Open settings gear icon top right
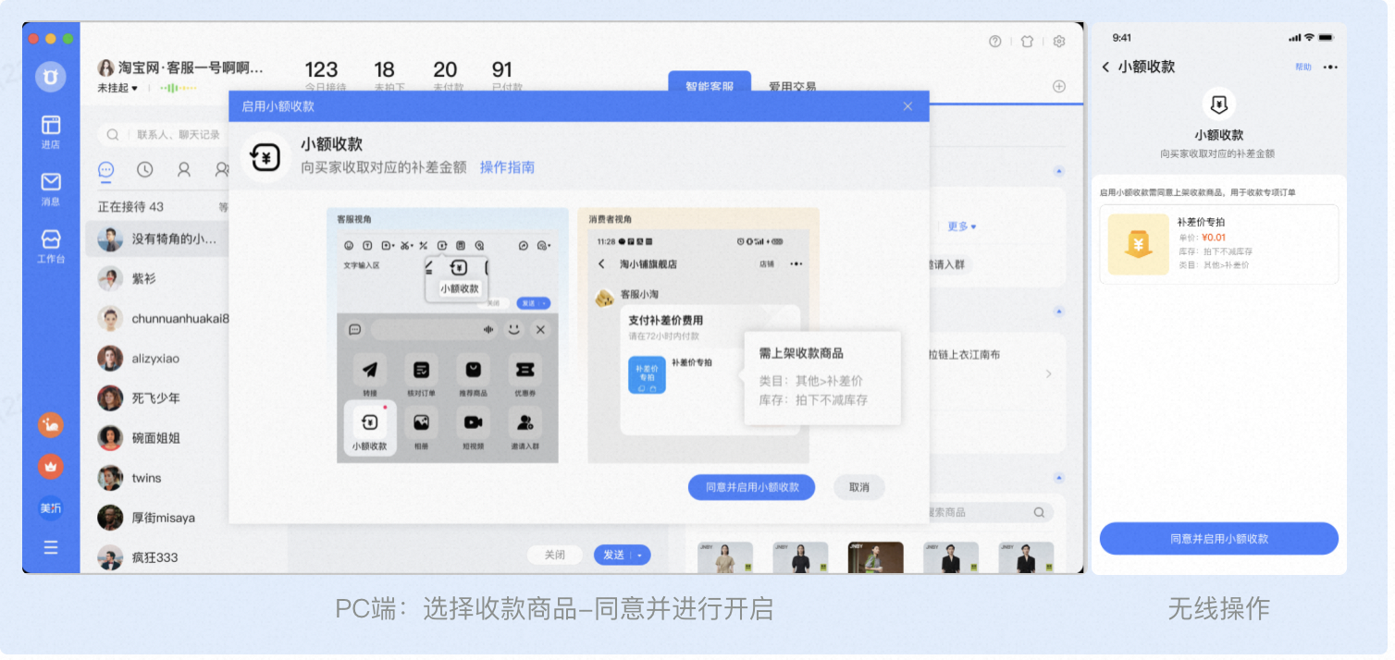The width and height of the screenshot is (1395, 660). point(1059,42)
